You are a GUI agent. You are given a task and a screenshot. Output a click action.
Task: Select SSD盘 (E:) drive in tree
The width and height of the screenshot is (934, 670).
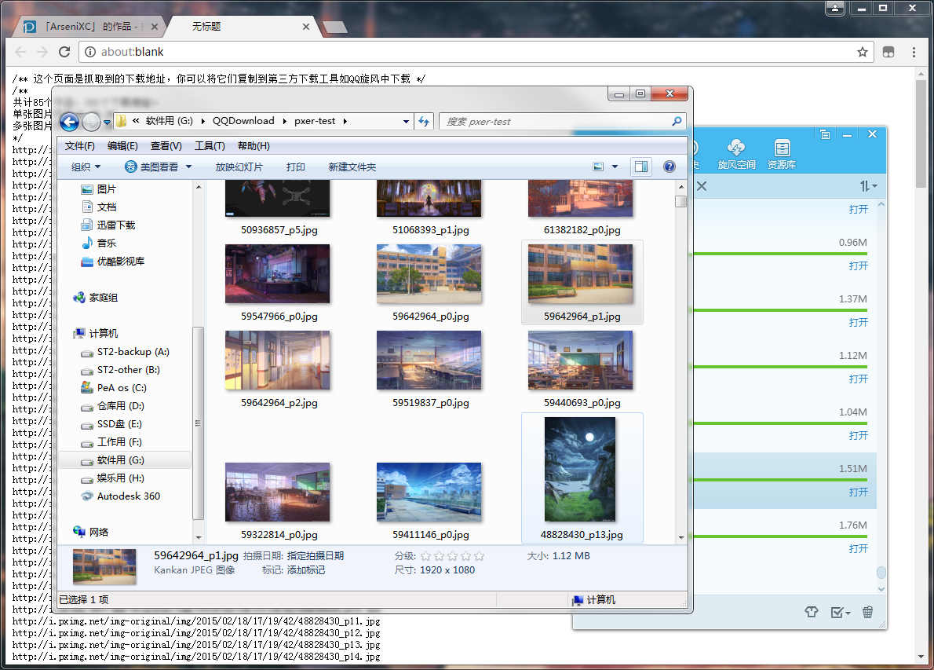(x=119, y=424)
